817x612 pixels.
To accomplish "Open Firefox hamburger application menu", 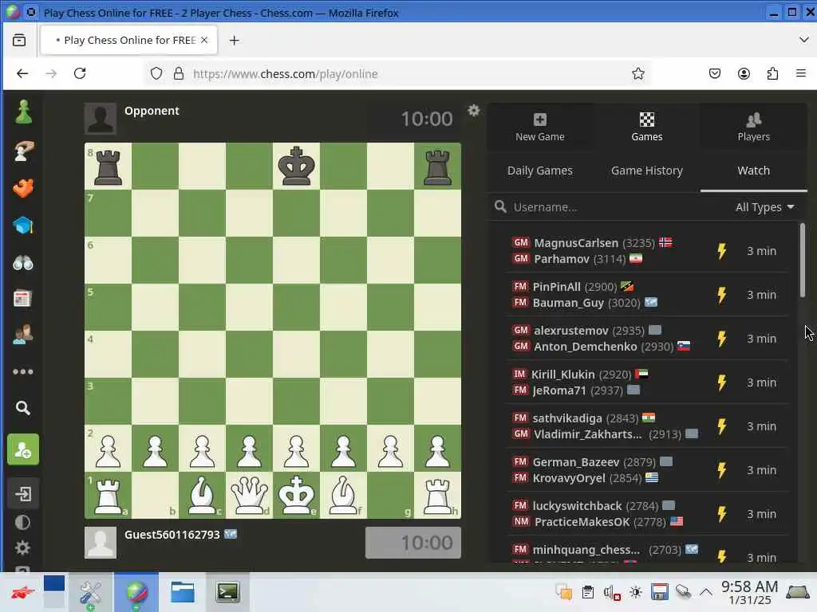I will click(x=801, y=73).
